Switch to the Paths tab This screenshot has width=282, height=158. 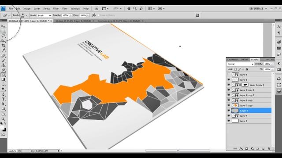[245, 60]
